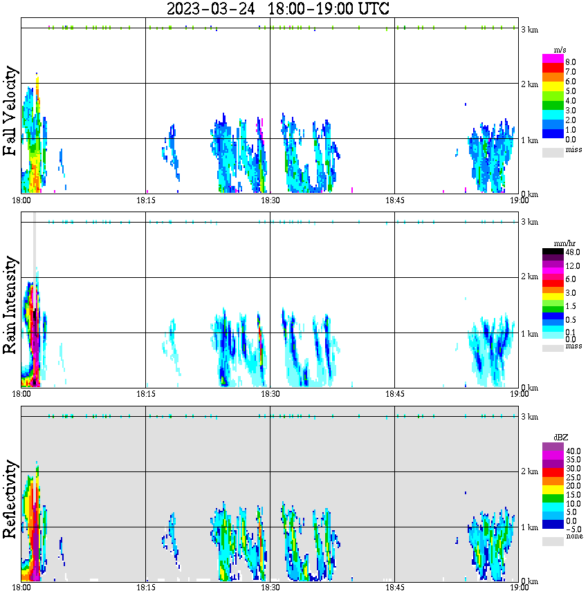Click the gray 'miss' swatch in the rain legend
Image resolution: width=588 pixels, height=600 pixels.
[x=553, y=348]
